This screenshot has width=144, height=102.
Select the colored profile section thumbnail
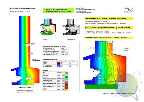[x=48, y=27]
